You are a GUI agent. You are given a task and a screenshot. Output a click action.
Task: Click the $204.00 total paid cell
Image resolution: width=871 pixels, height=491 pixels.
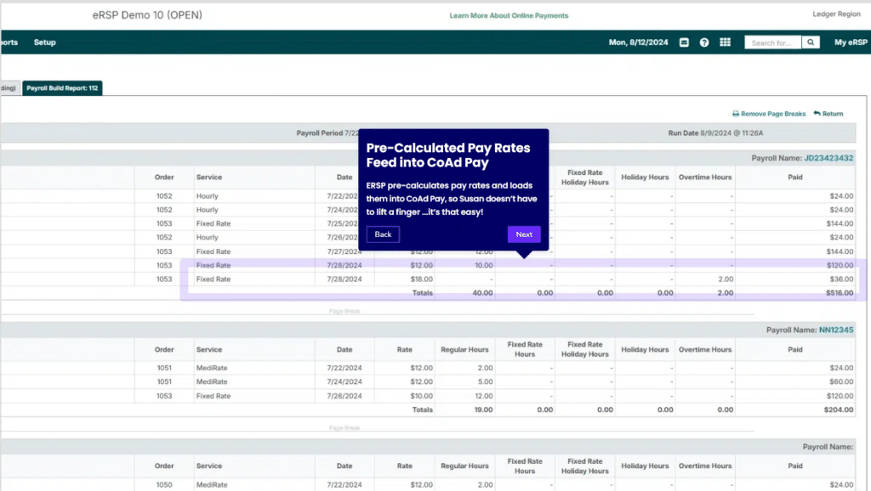pyautogui.click(x=840, y=409)
